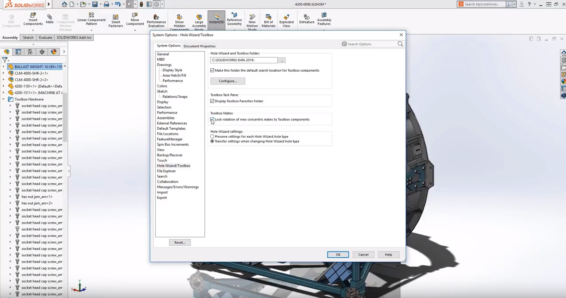Open the ConfigurationManager tab icon

coord(30,52)
